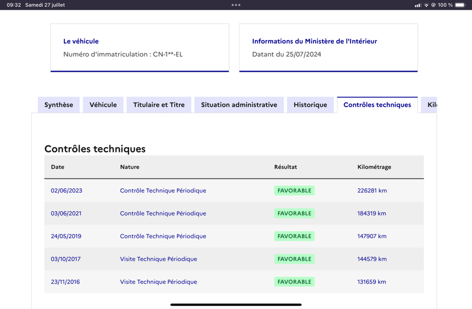Tap the three-dot multitasking icon at top
Screen dimensions: 472x309
coord(236,5)
